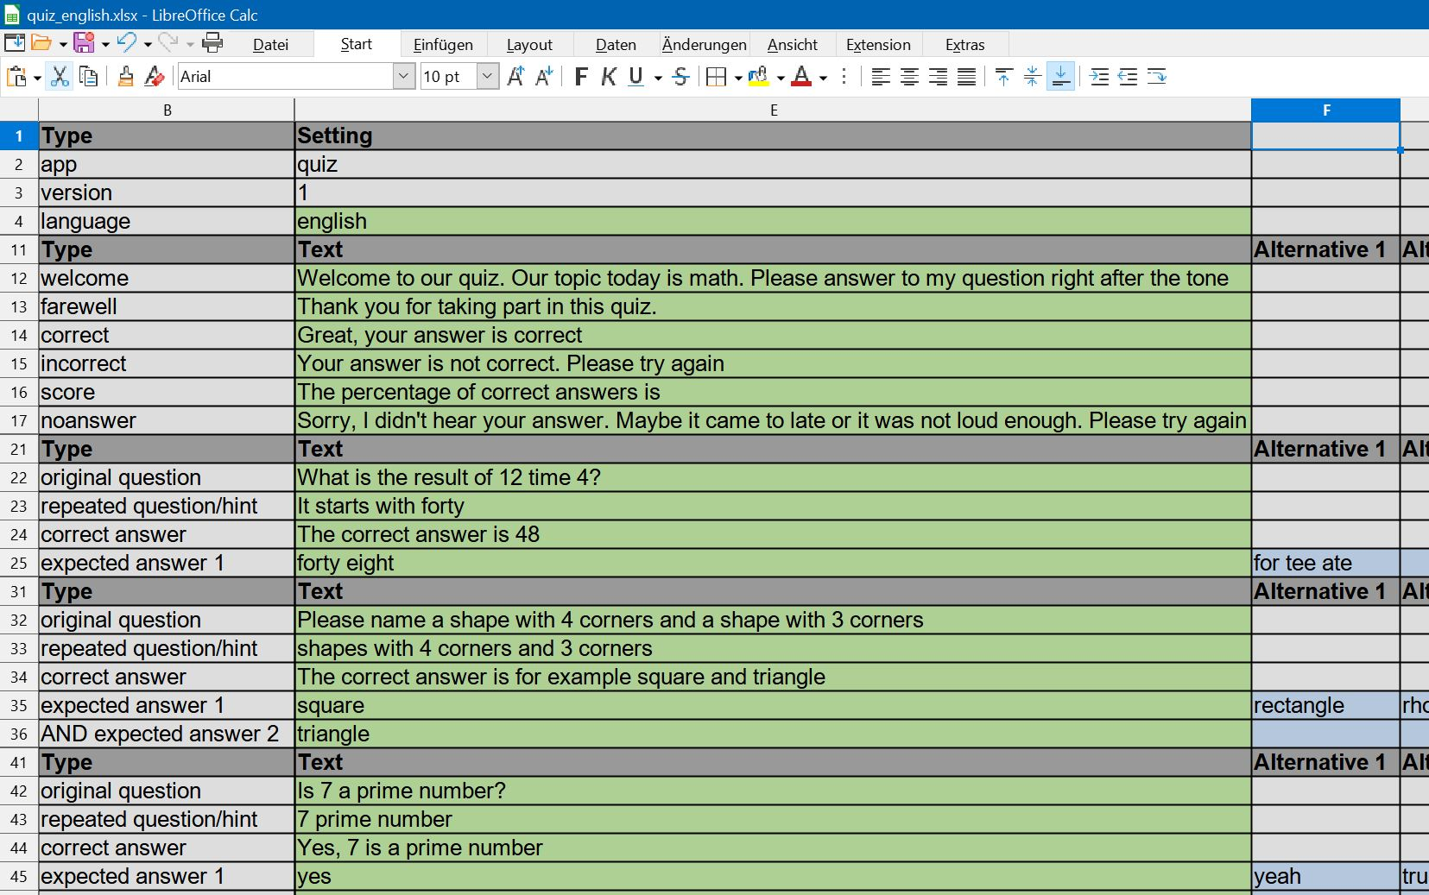
Task: Open the background color palette arrow
Action: (781, 78)
